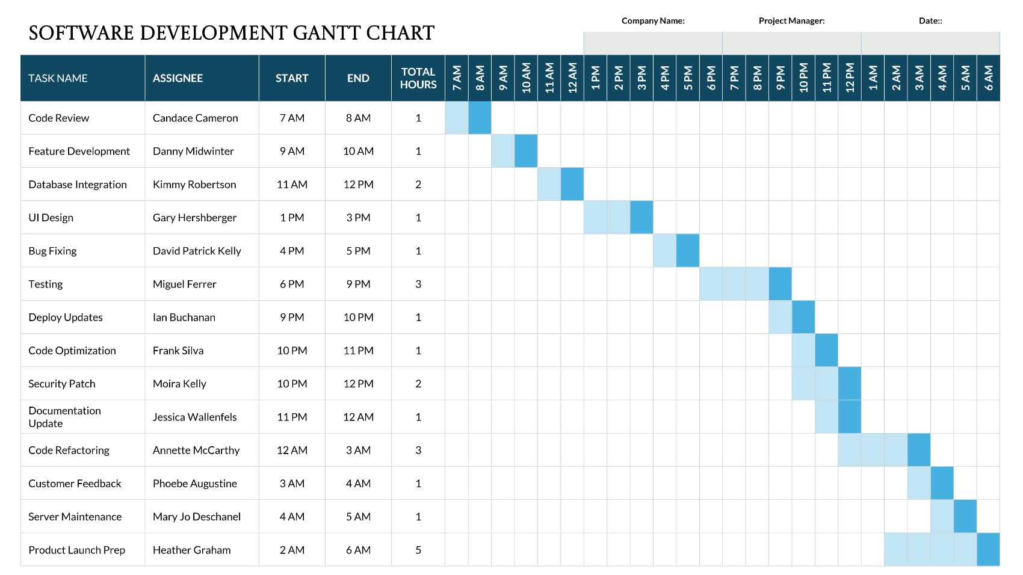The image size is (1023, 575).
Task: Click the START column header
Action: coord(292,78)
